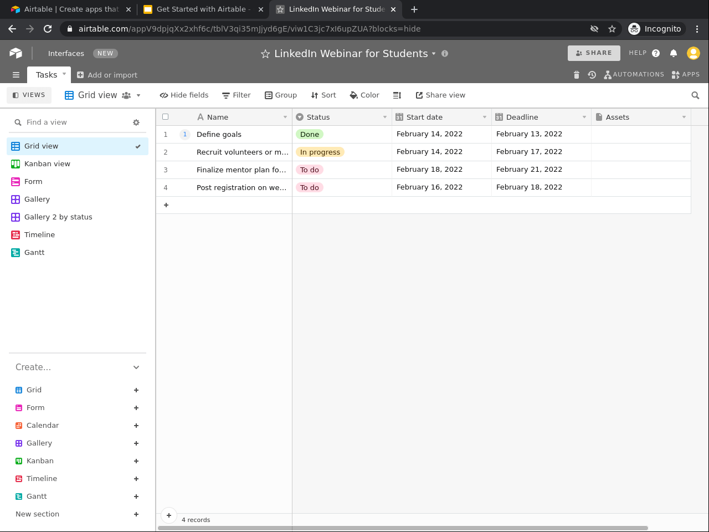Switch to Get Started with Airtable browser tab
The image size is (709, 532).
click(203, 9)
